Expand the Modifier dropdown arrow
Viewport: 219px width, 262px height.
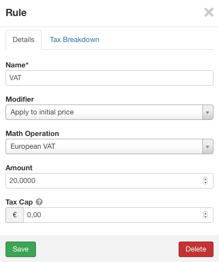208,112
